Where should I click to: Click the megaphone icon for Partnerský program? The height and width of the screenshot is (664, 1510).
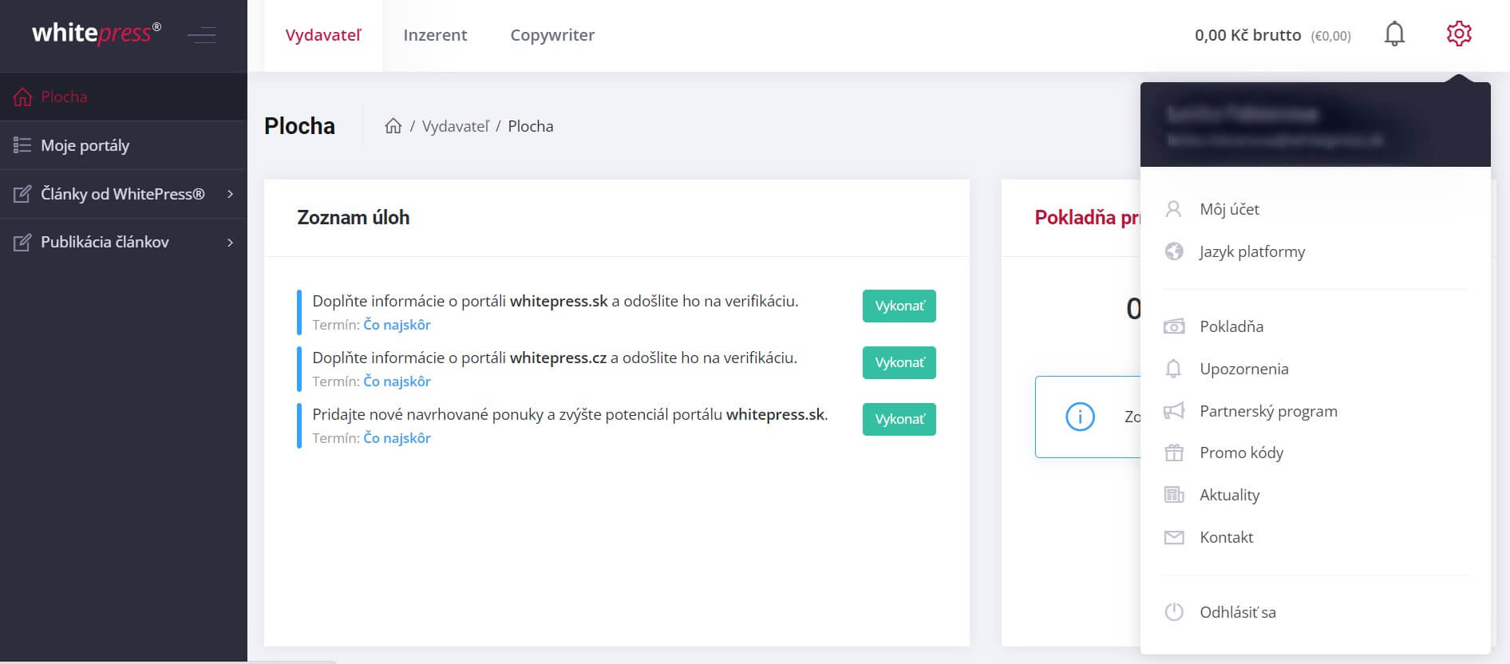(1174, 411)
